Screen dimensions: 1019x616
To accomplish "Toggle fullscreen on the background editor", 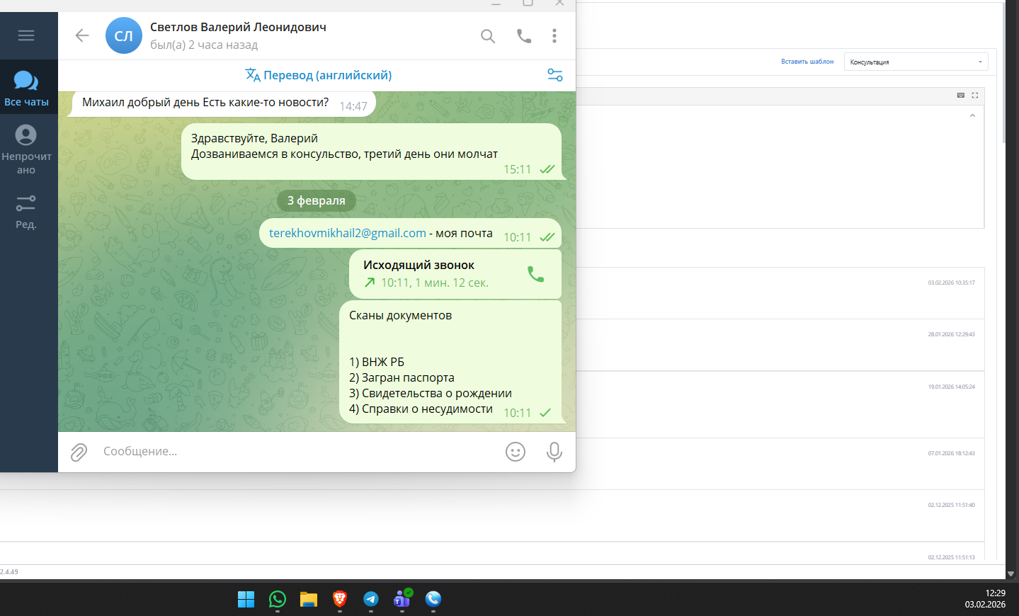I will 975,95.
